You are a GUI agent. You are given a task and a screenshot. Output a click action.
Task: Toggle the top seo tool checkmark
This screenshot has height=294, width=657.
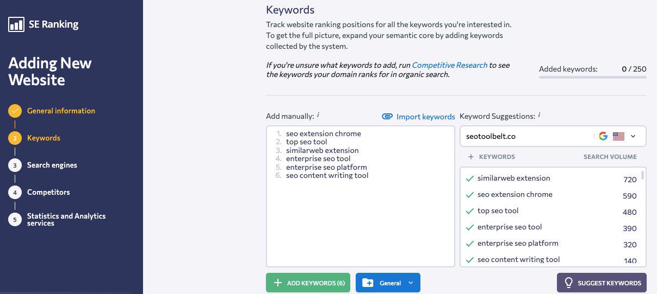470,211
